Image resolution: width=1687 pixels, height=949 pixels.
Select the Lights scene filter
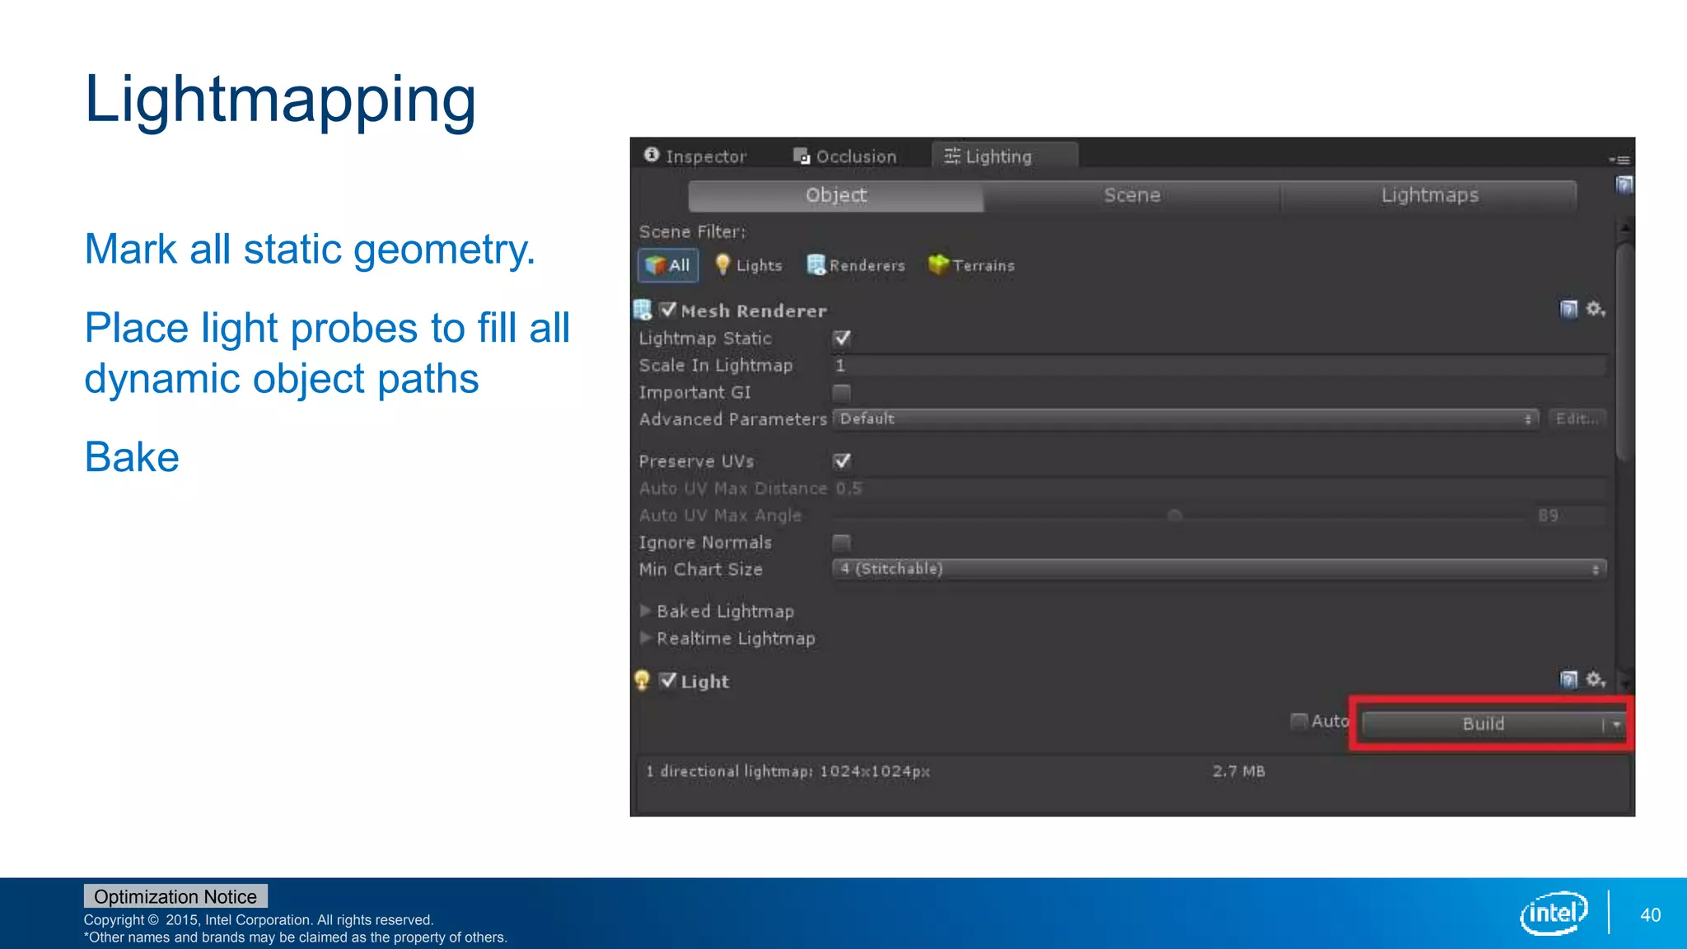(x=749, y=265)
